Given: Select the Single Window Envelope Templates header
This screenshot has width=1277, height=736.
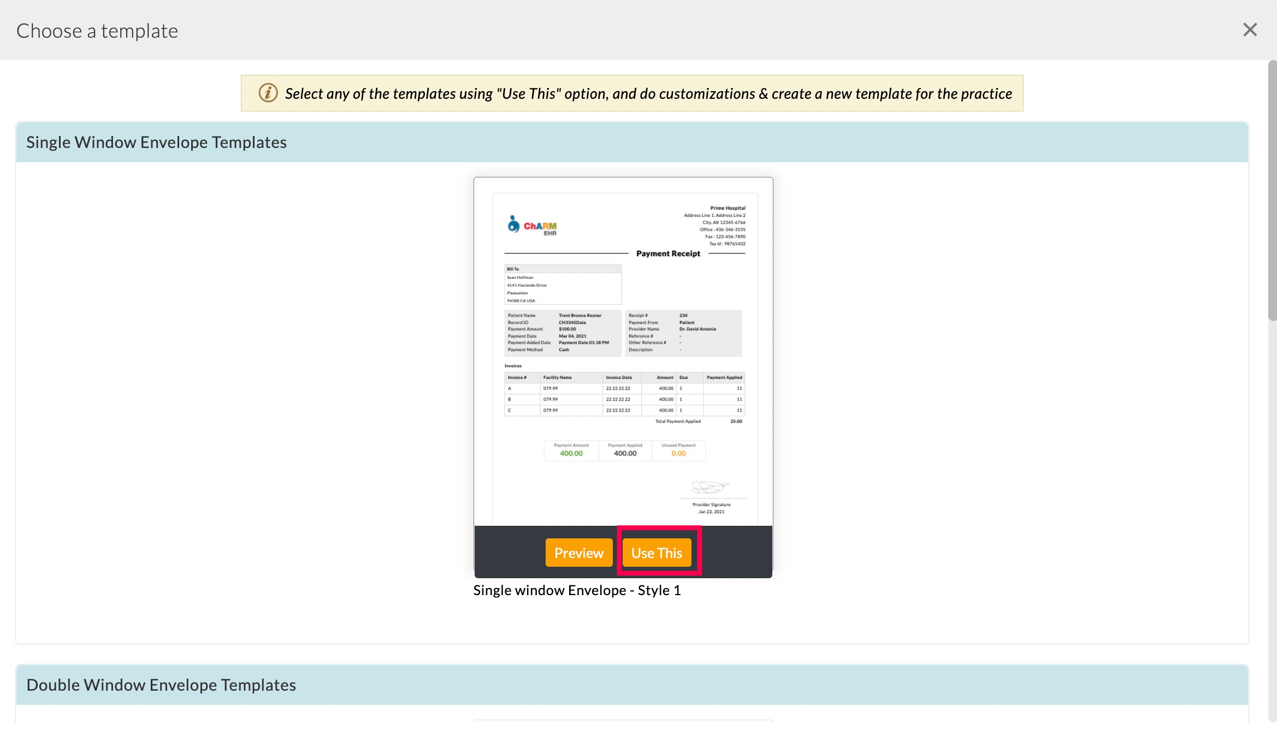Looking at the screenshot, I should [x=156, y=142].
